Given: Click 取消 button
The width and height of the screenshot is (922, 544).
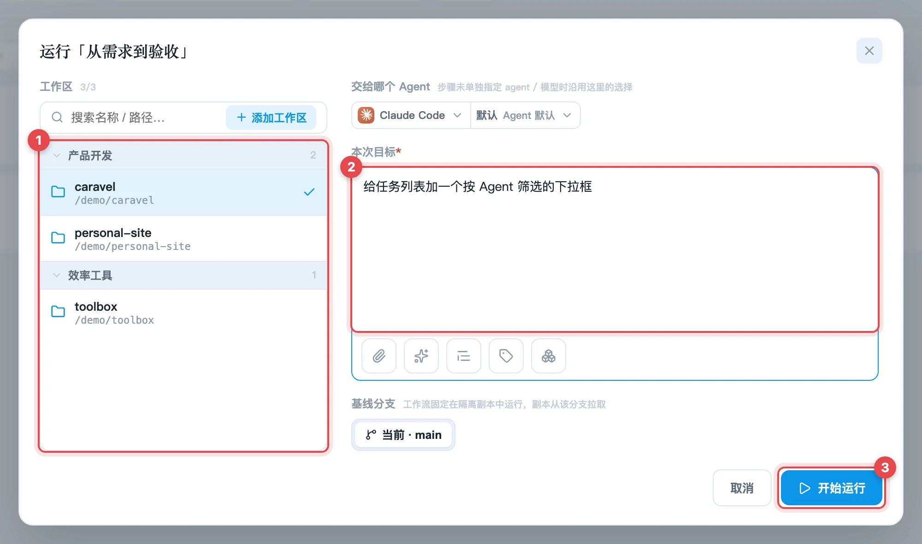Looking at the screenshot, I should pyautogui.click(x=742, y=488).
